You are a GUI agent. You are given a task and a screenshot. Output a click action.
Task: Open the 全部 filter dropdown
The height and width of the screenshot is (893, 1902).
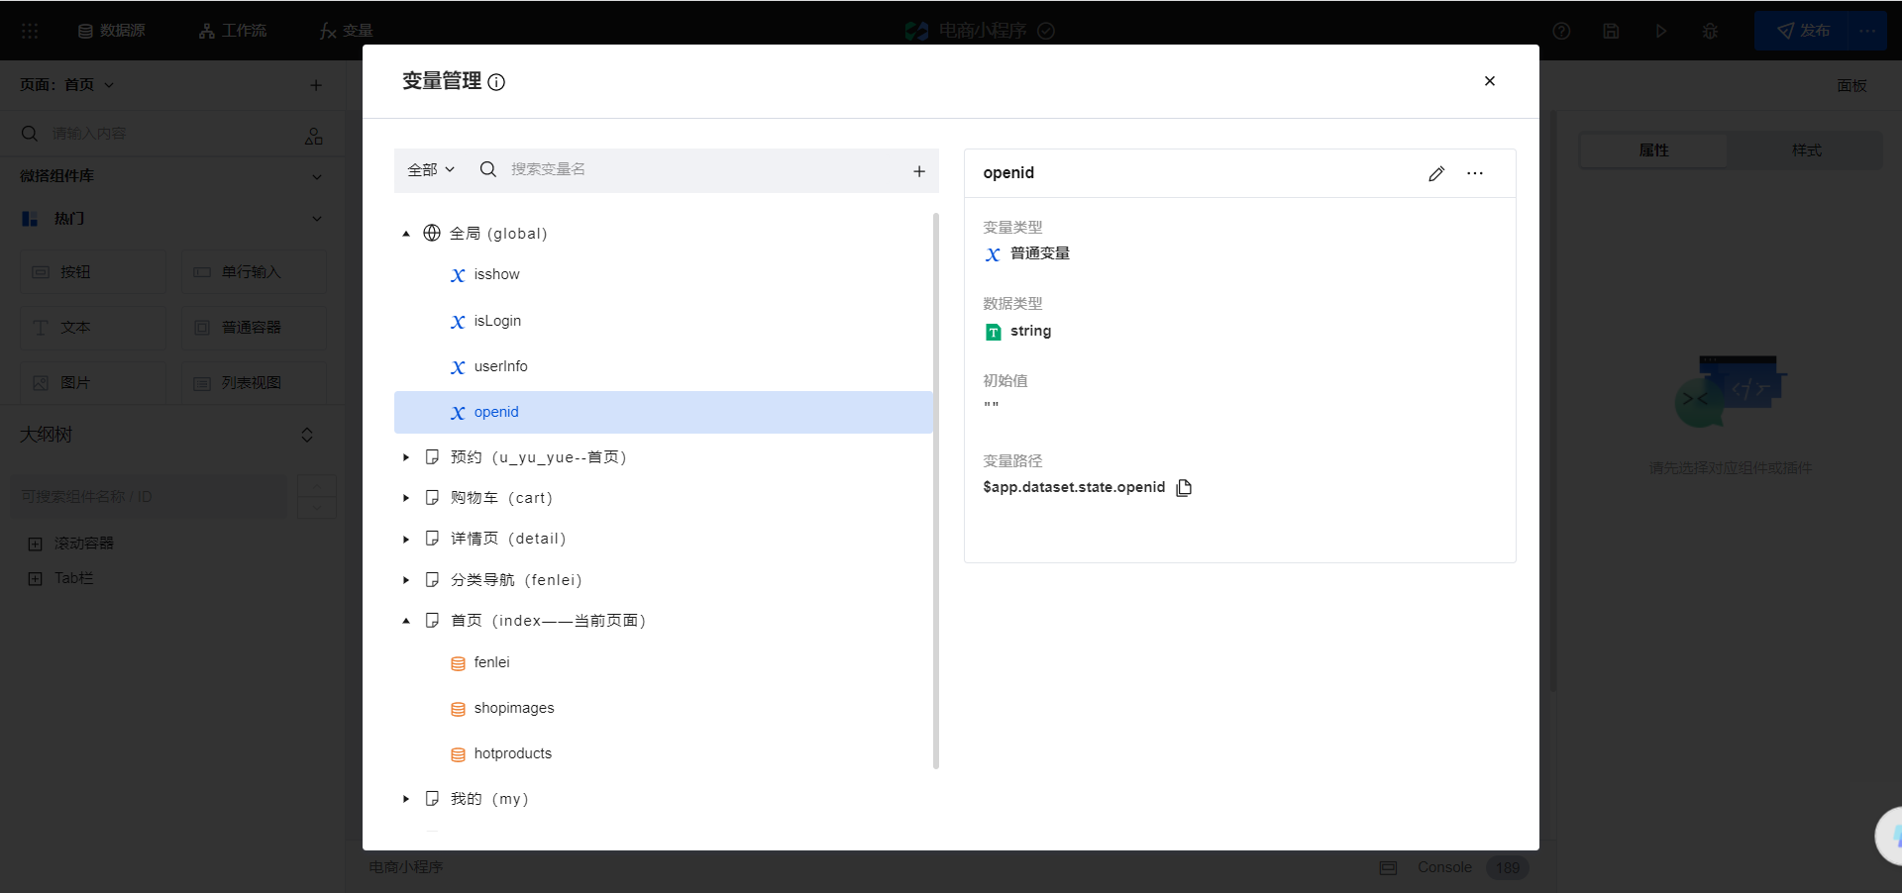[431, 169]
